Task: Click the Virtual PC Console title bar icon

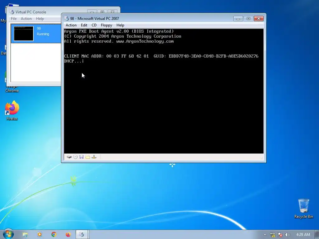Action: [12, 12]
